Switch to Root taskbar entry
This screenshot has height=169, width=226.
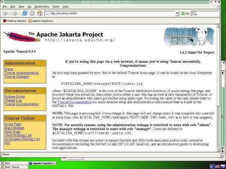pos(14,163)
